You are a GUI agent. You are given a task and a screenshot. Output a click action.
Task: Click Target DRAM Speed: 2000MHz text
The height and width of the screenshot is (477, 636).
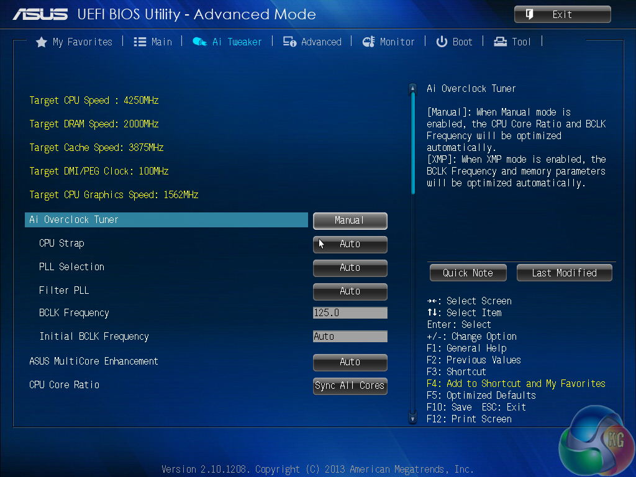pyautogui.click(x=94, y=124)
